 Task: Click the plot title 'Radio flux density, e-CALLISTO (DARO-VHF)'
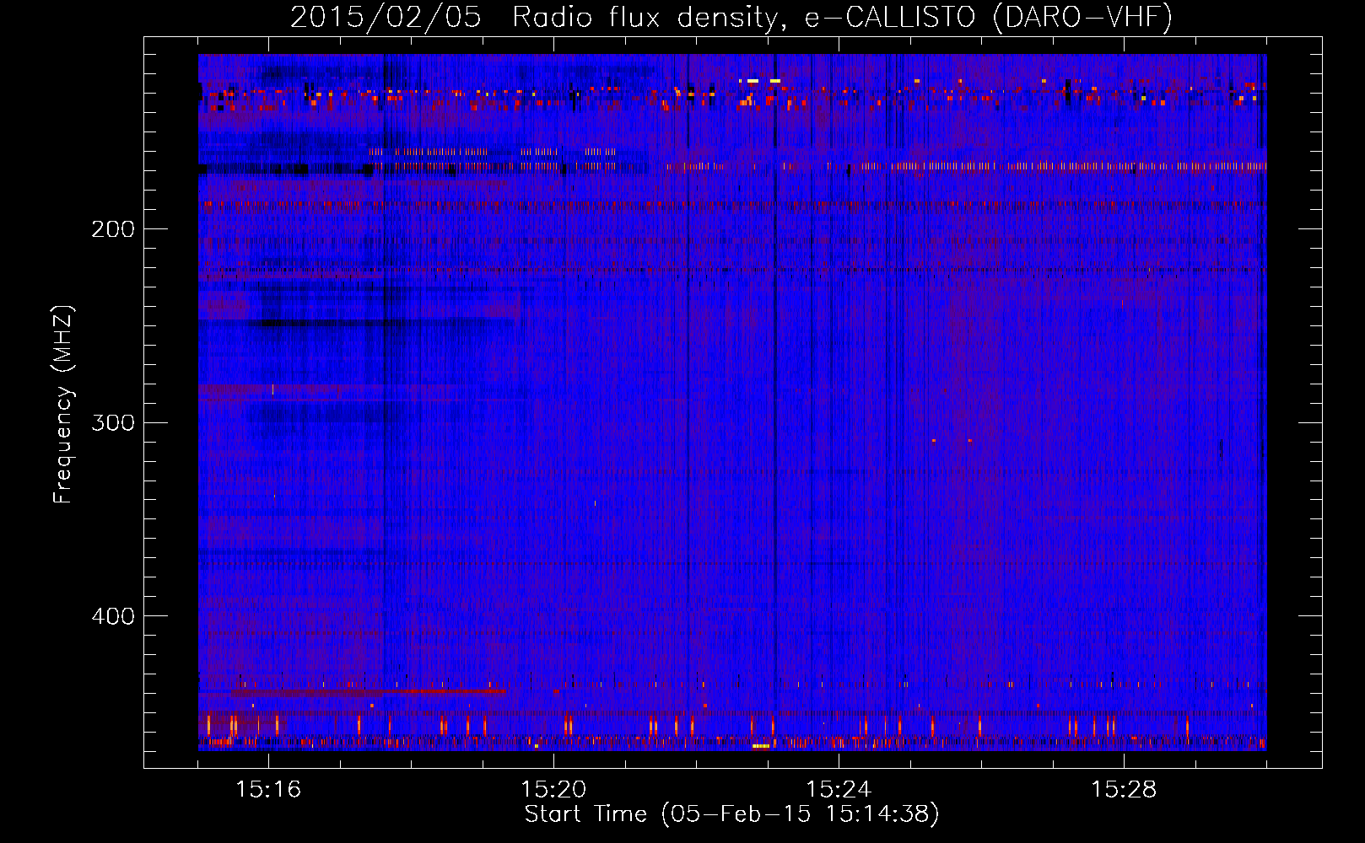tap(842, 17)
